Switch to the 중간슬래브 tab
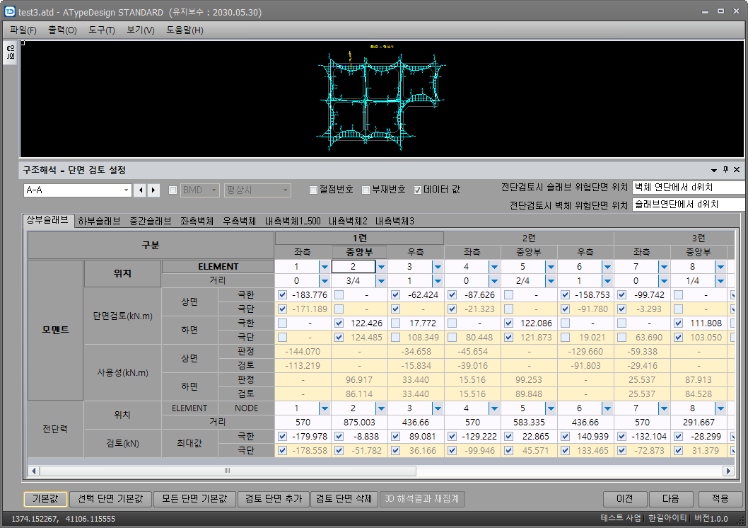The height and width of the screenshot is (528, 748). coord(151,221)
